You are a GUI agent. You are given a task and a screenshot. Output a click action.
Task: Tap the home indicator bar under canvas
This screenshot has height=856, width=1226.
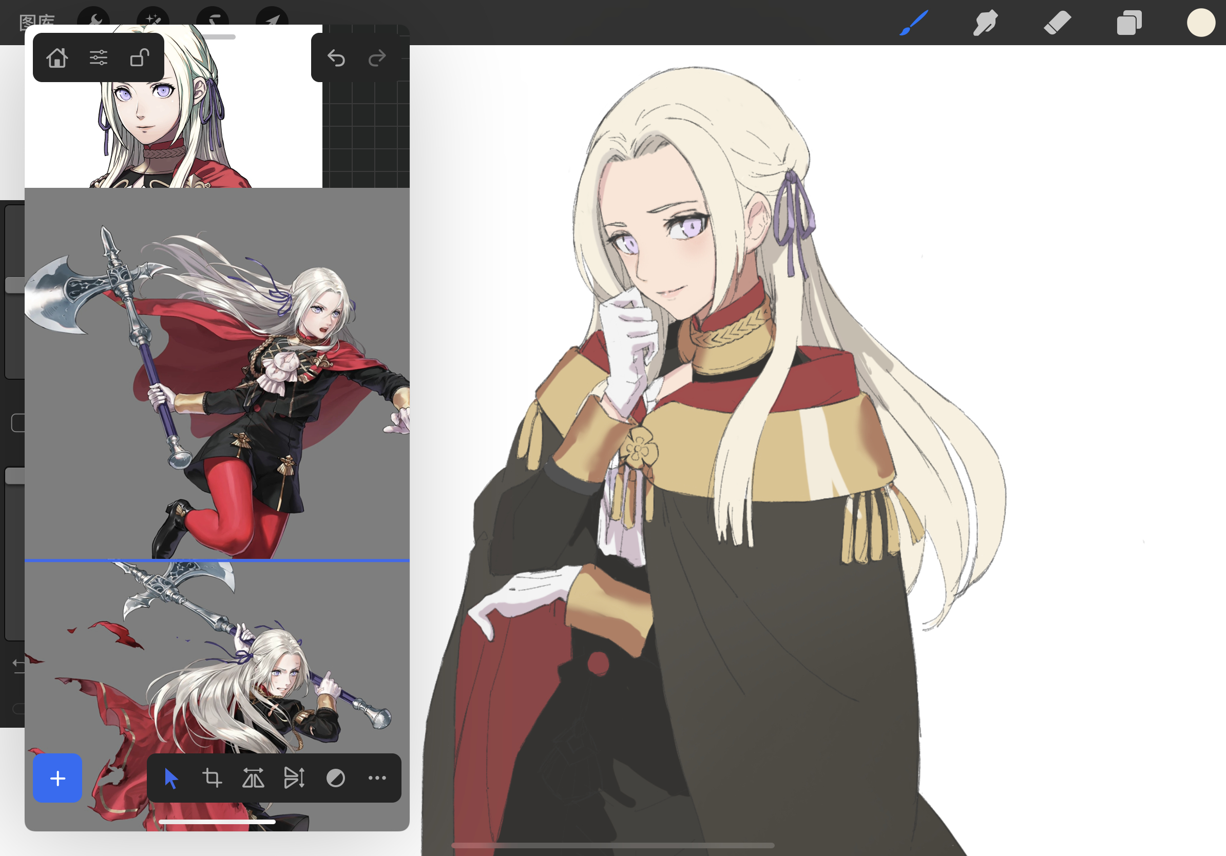coord(612,845)
